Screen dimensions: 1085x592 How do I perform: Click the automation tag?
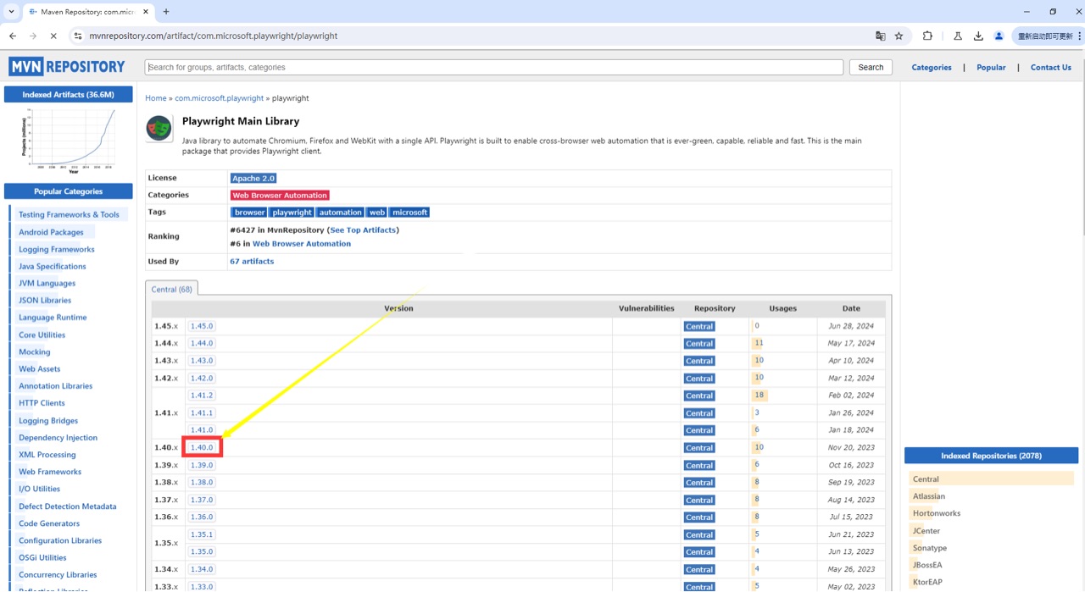point(340,213)
